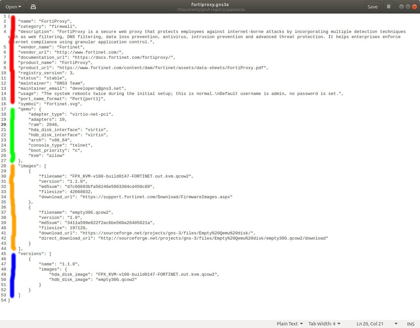Click the orange marker beside images section
Viewport: 420px width, 328px height.
pos(13,207)
